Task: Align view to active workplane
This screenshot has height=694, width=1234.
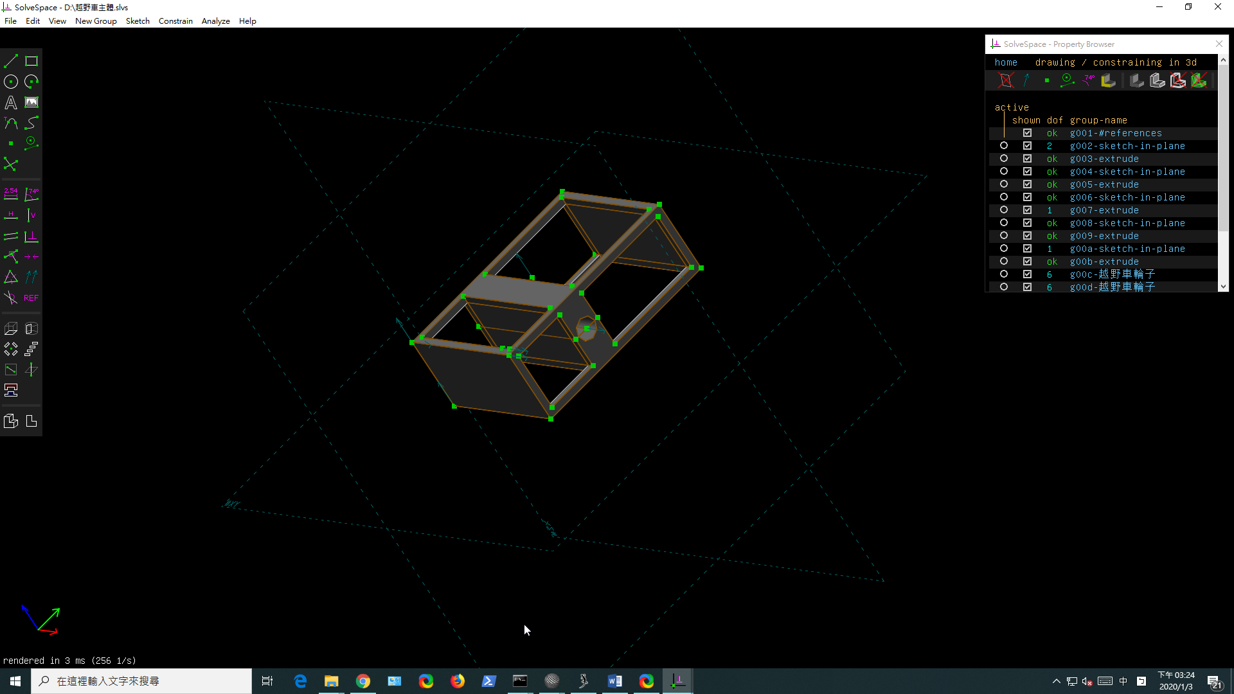Action: pos(31,421)
